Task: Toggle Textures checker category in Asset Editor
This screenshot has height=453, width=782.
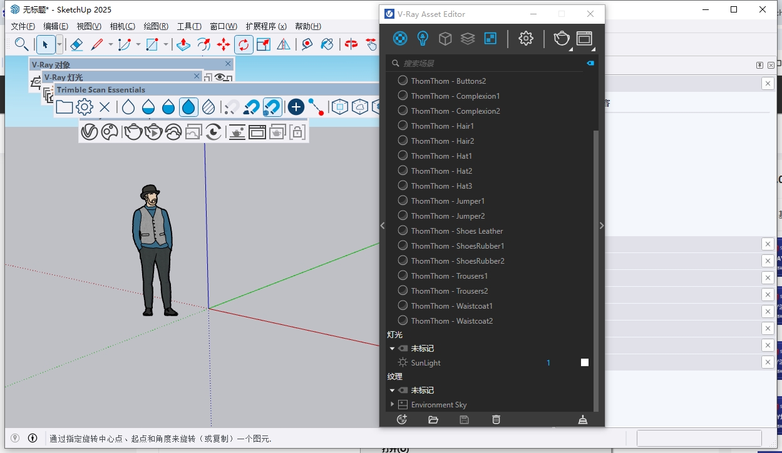Action: [x=490, y=39]
